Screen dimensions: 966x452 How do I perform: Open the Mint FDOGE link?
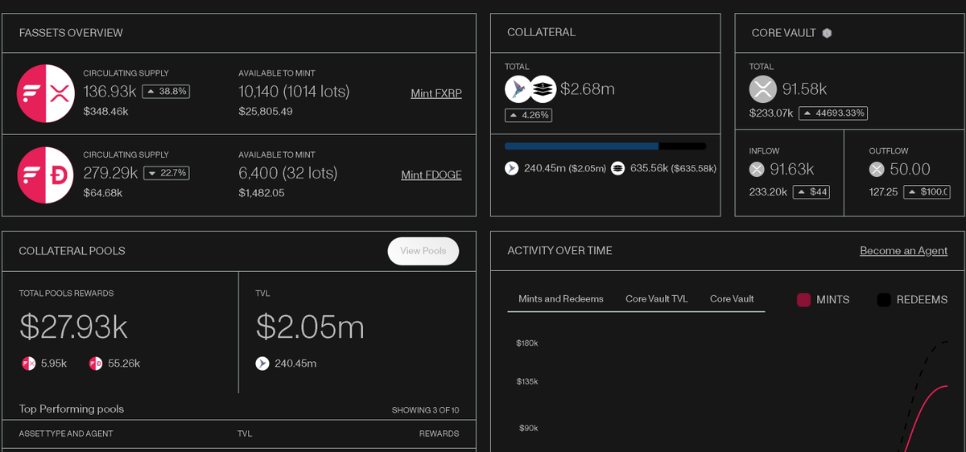pyautogui.click(x=431, y=175)
